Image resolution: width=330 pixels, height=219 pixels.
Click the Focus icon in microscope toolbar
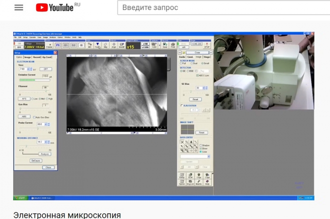(x=97, y=46)
